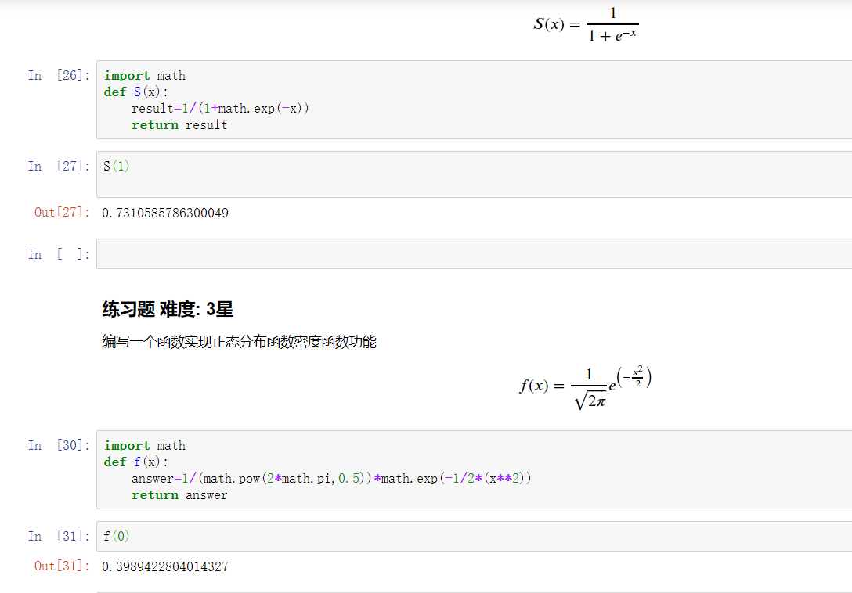The width and height of the screenshot is (852, 593).
Task: Click the 'def f(x):' code line
Action: [x=136, y=462]
